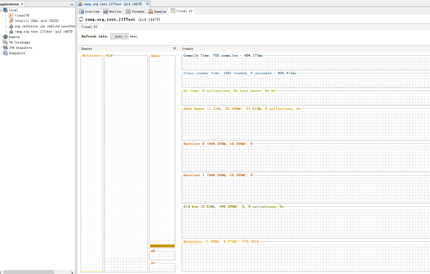Select Remote in applications tree
Screen dimensions: 430x274
[x=14, y=37]
